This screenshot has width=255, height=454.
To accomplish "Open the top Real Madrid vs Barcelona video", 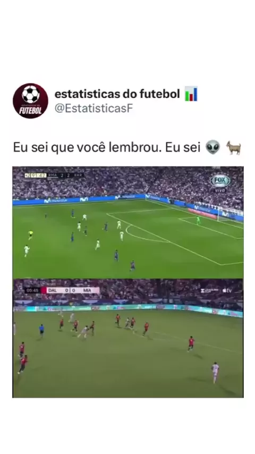I will pyautogui.click(x=127, y=222).
